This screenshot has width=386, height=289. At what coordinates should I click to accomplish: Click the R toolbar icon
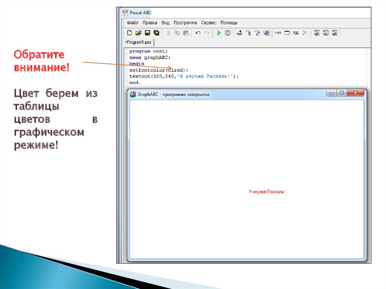pos(335,33)
